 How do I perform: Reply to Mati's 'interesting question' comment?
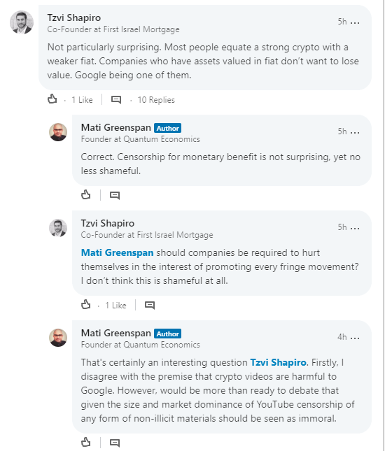click(115, 443)
